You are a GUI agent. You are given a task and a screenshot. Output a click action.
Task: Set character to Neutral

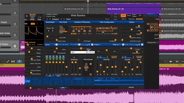pos(132,19)
